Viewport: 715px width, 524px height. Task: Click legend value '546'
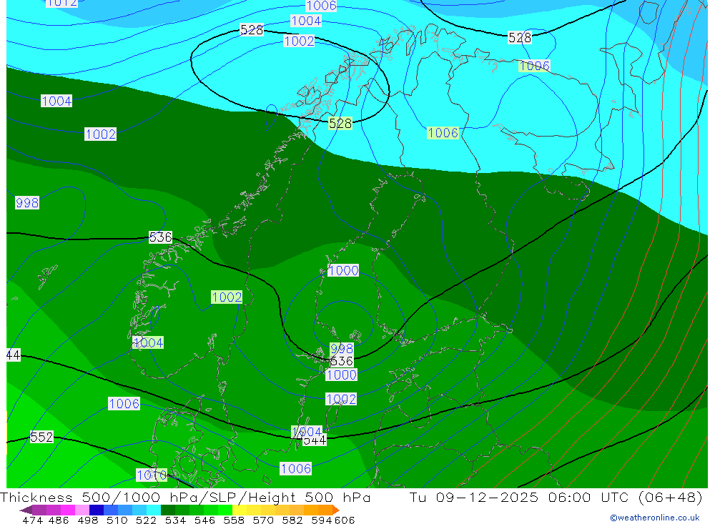204,520
